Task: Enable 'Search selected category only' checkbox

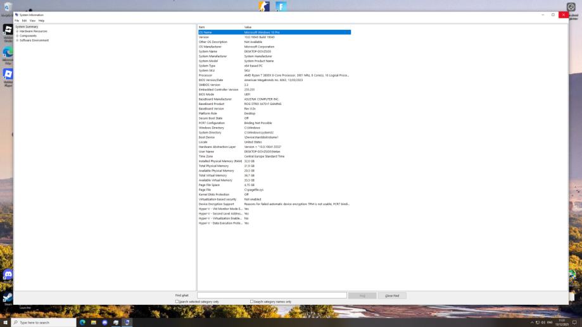Action: (177, 302)
